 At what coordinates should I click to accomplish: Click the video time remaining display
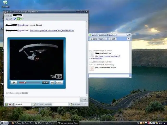click(x=45, y=83)
